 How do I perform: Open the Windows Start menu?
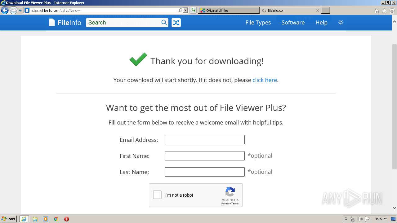8,219
